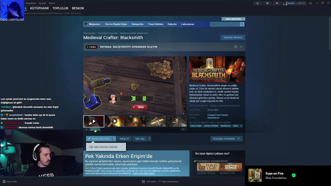Open broadcast settings gear icon
The width and height of the screenshot is (331, 186).
[236, 47]
